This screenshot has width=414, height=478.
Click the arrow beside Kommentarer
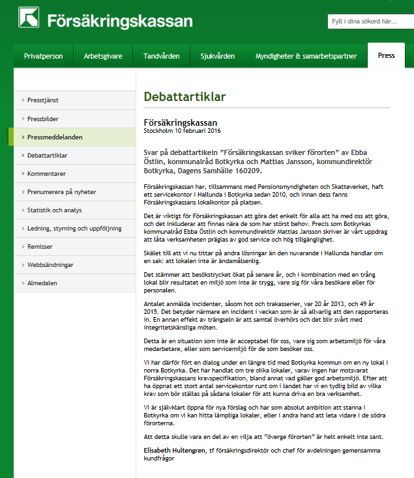point(23,173)
